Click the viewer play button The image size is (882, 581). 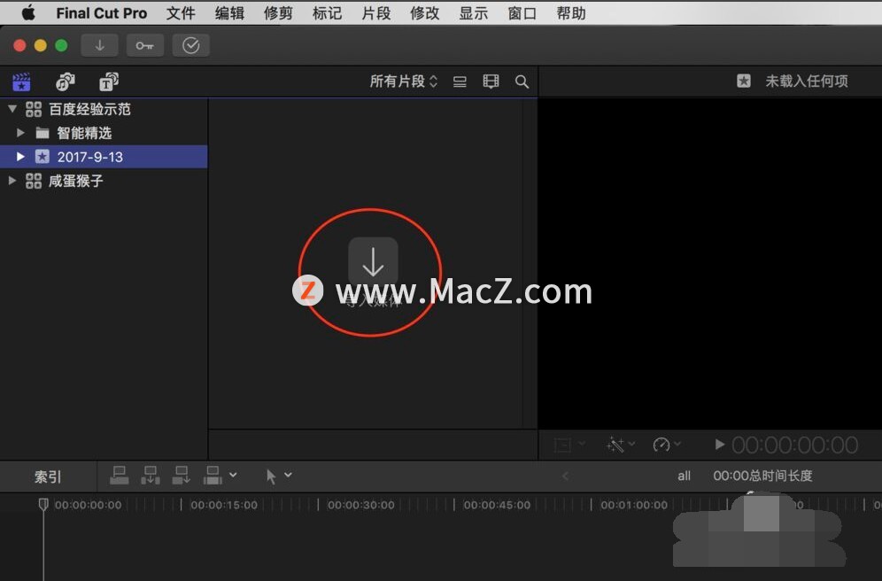click(x=719, y=445)
